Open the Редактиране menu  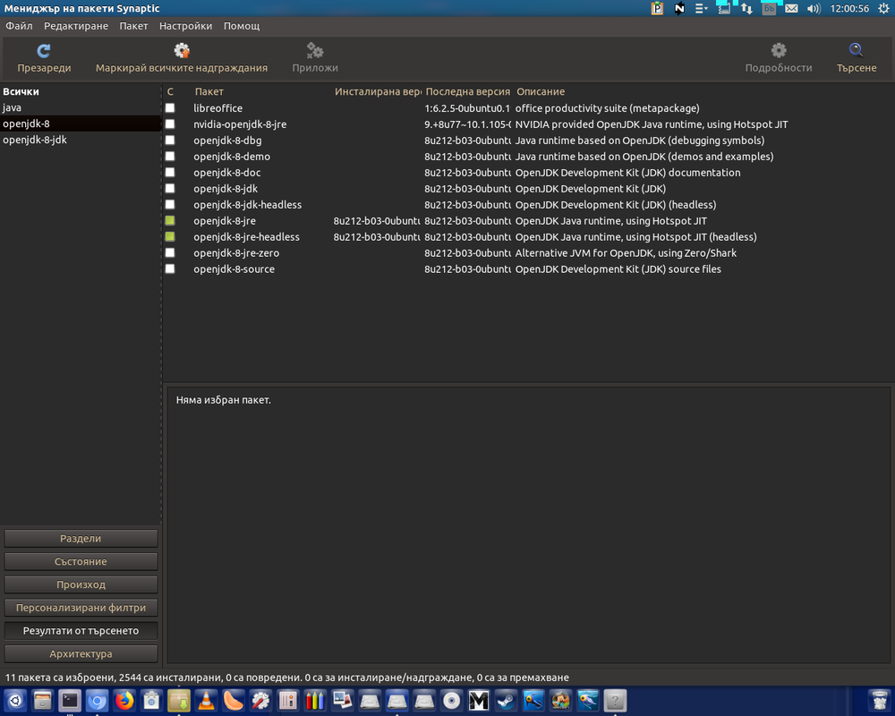tap(76, 26)
